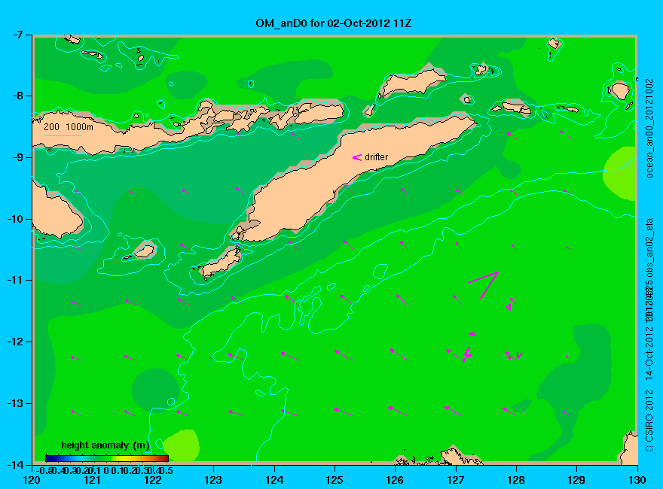663x489 pixels.
Task: Click the -8 latitude tick label
Action: [x=17, y=96]
